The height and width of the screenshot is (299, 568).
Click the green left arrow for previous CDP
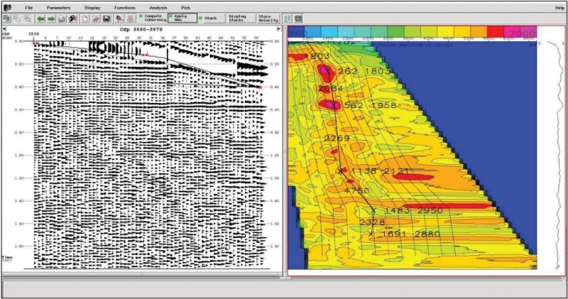[x=40, y=18]
